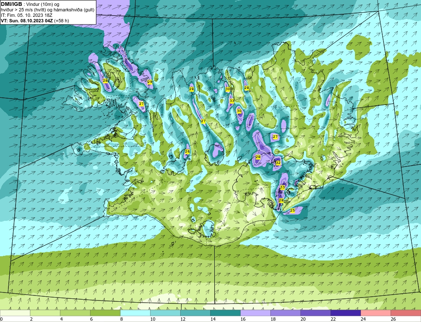Image resolution: width=421 pixels, height=322 pixels.
Task: Click the 6–8 m/s green legend swatch
Action: 105,313
